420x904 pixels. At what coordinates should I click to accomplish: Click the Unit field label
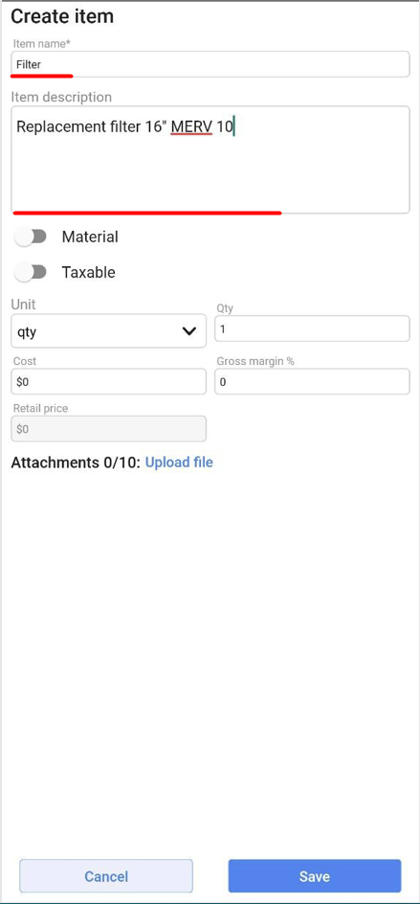[23, 305]
